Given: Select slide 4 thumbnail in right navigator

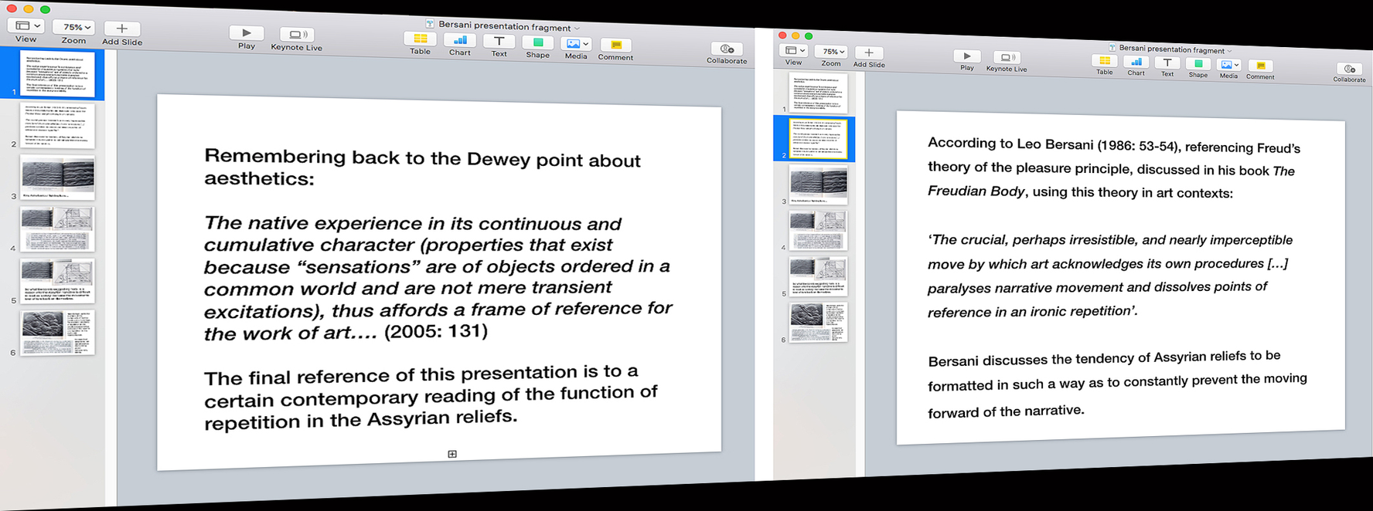Looking at the screenshot, I should pyautogui.click(x=818, y=230).
